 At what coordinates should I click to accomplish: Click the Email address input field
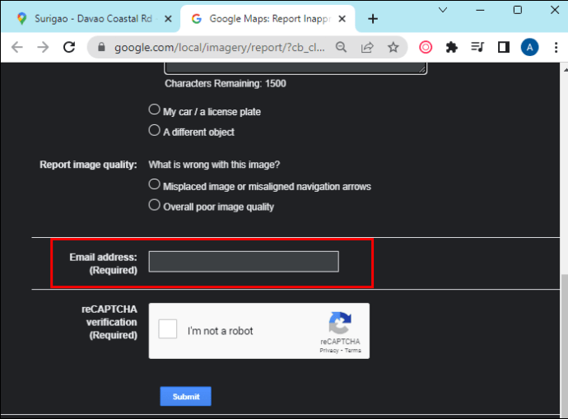[244, 262]
